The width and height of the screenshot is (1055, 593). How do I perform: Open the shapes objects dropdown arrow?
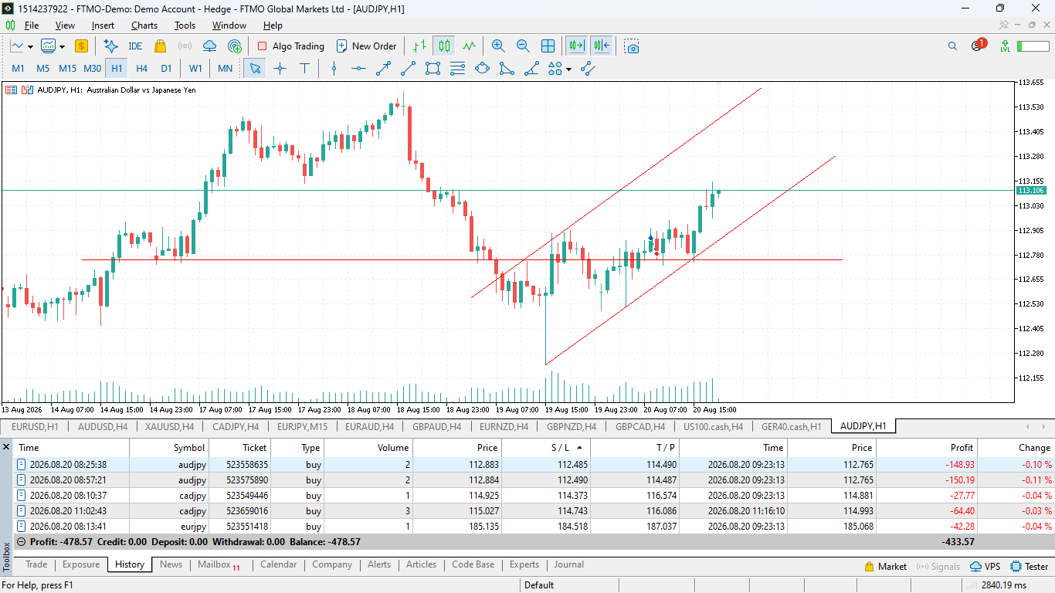(x=569, y=69)
